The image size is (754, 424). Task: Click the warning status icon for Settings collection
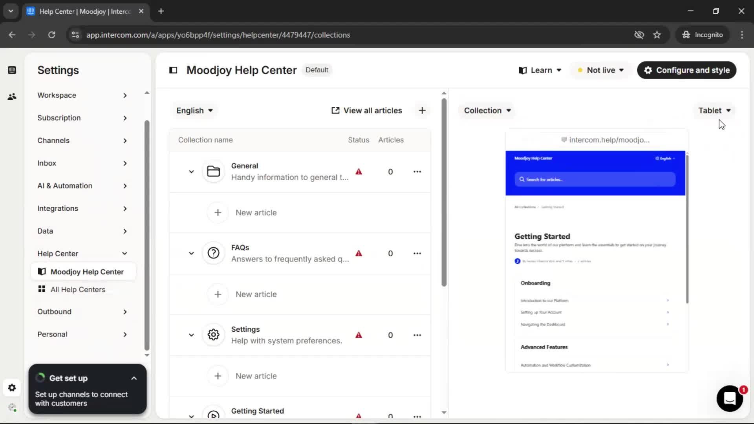[x=359, y=335]
